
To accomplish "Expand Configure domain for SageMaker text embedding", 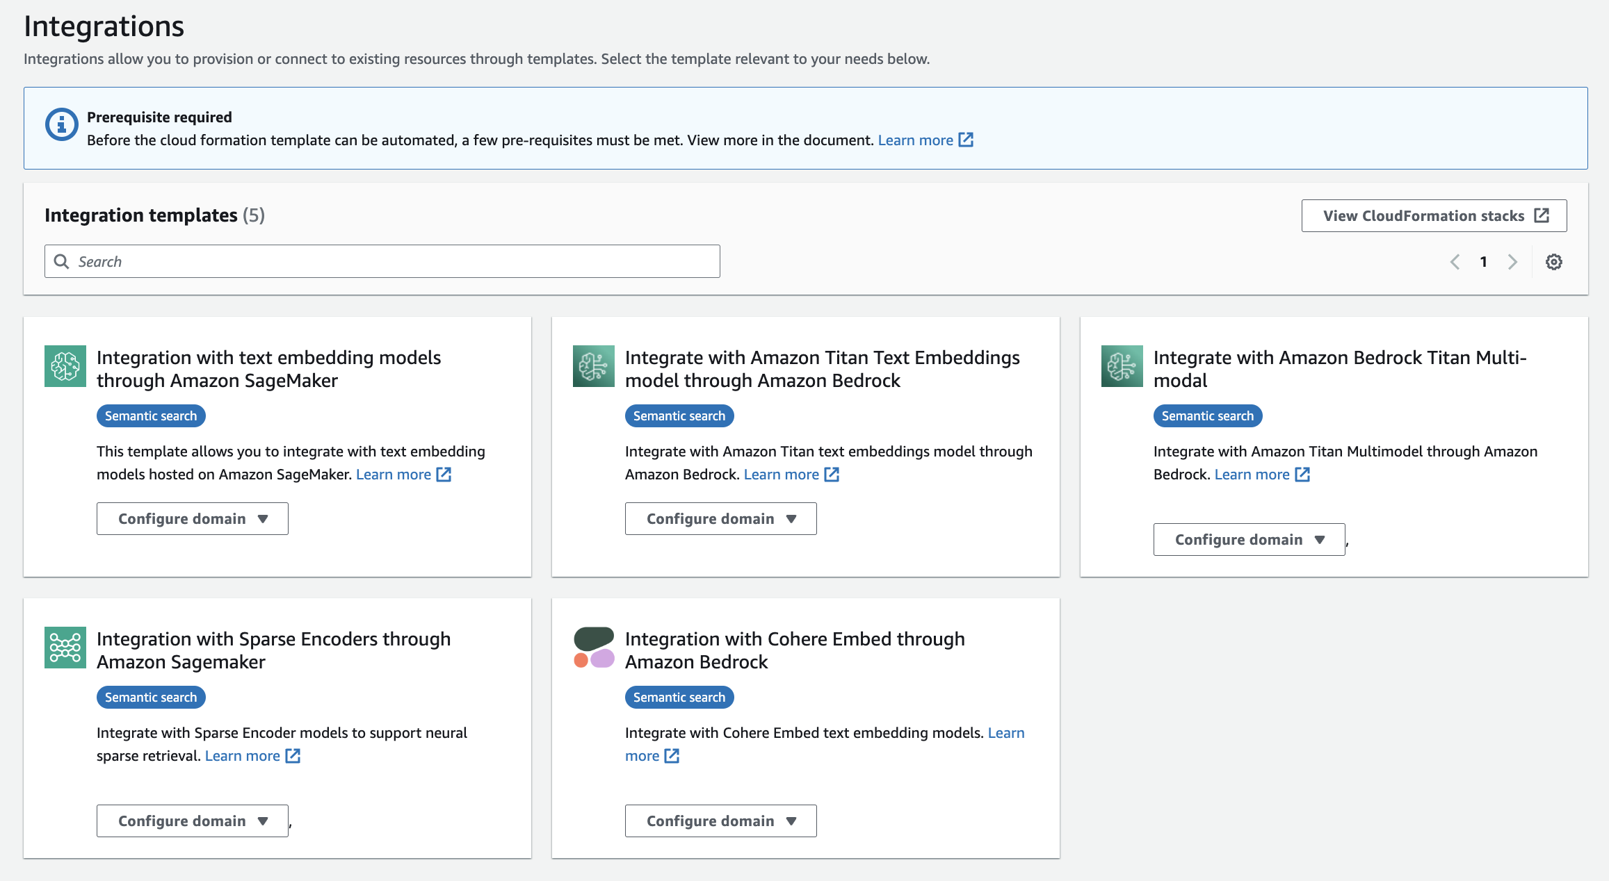I will point(193,519).
